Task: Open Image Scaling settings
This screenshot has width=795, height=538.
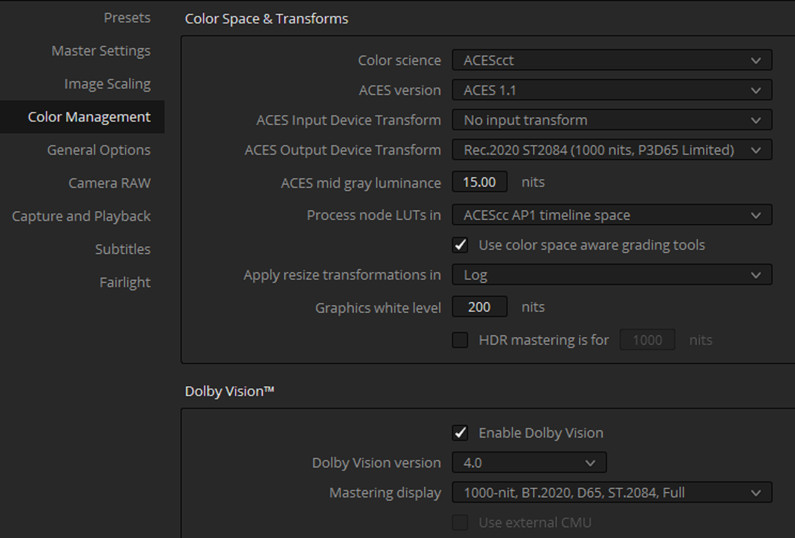Action: 107,83
